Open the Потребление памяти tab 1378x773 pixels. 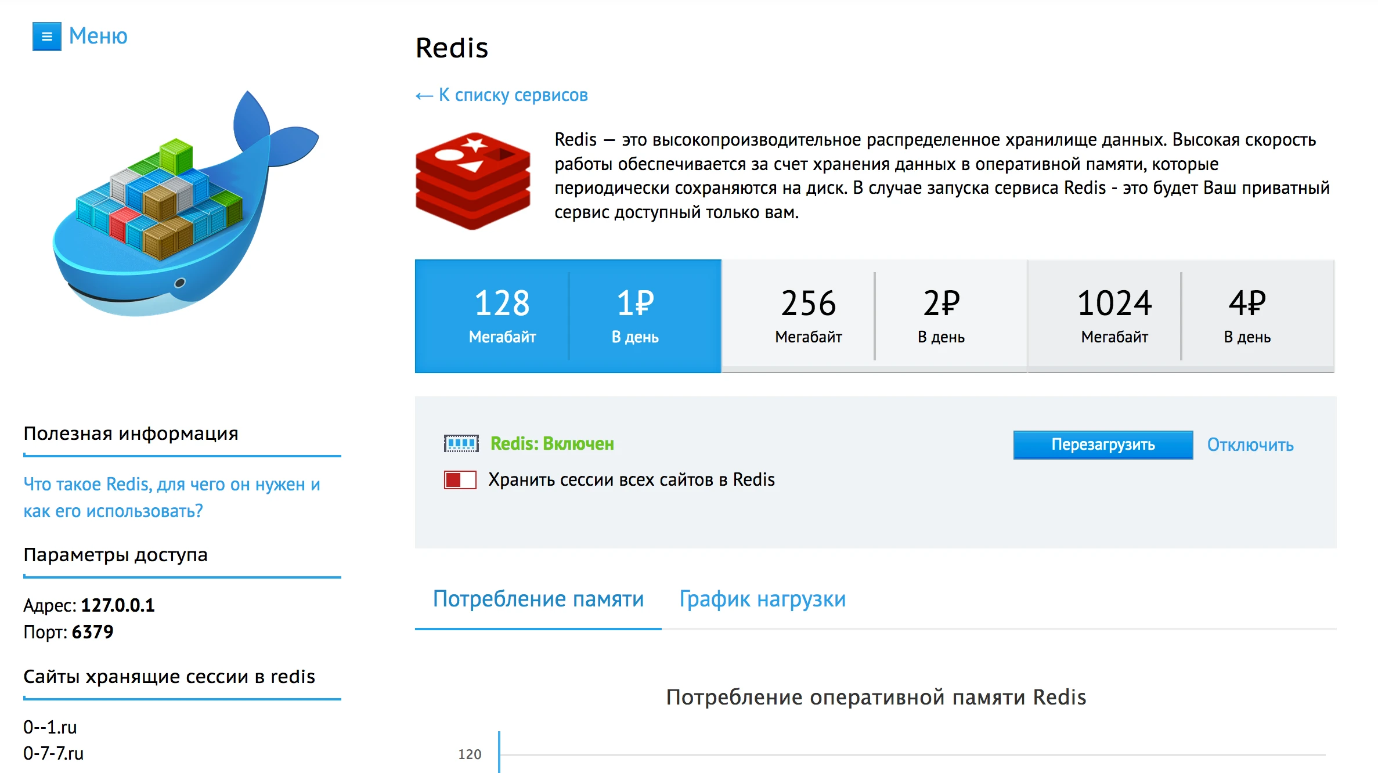pos(538,599)
